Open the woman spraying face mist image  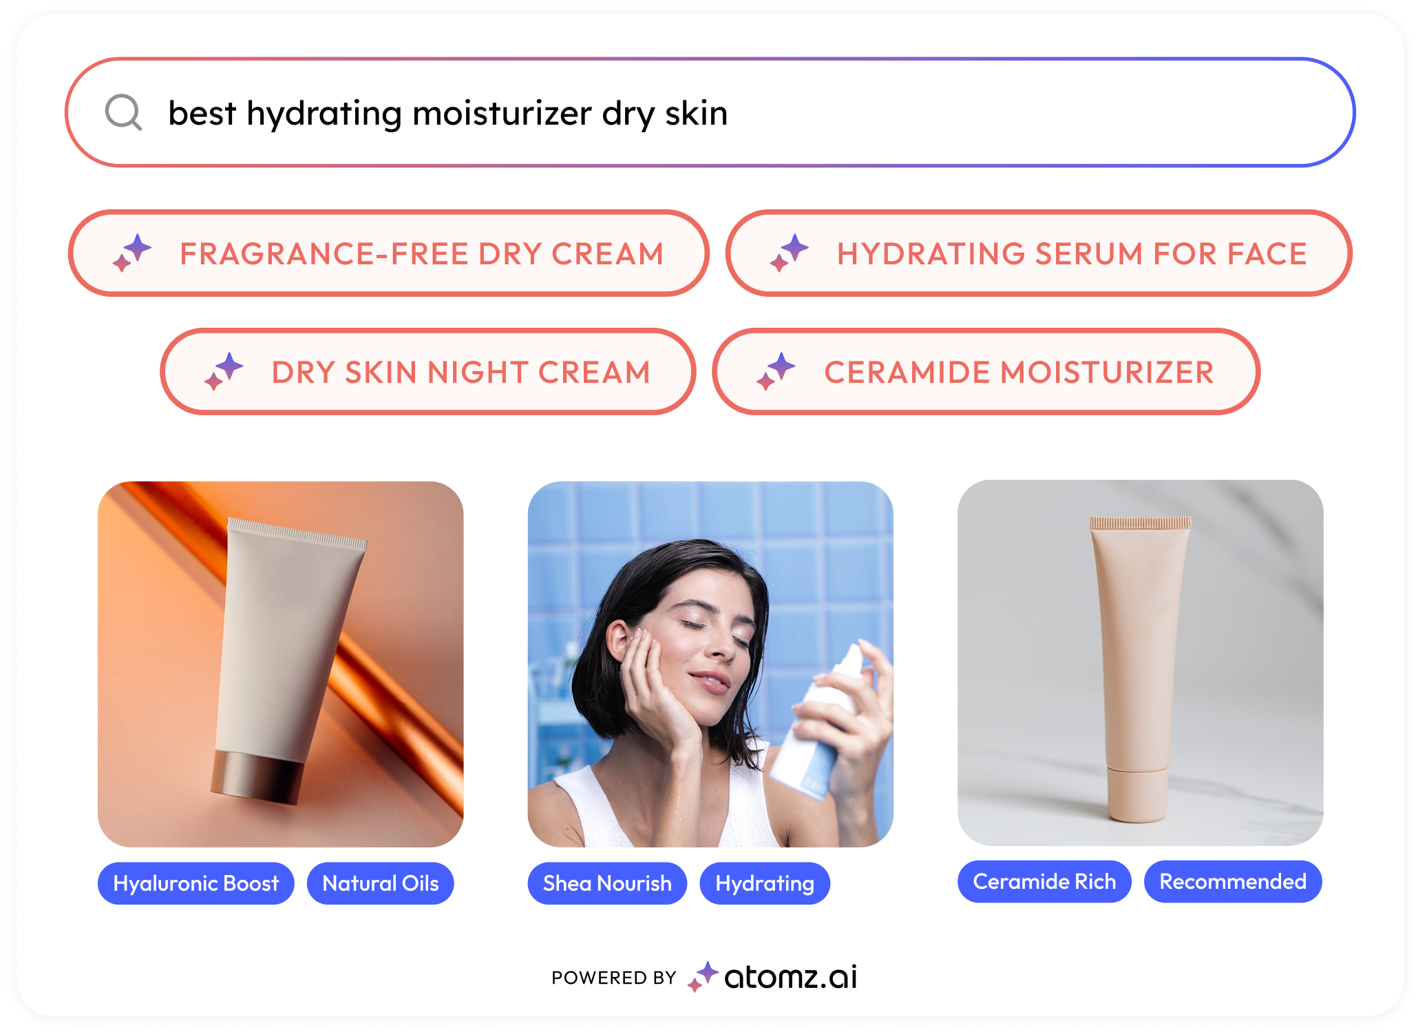click(x=710, y=664)
